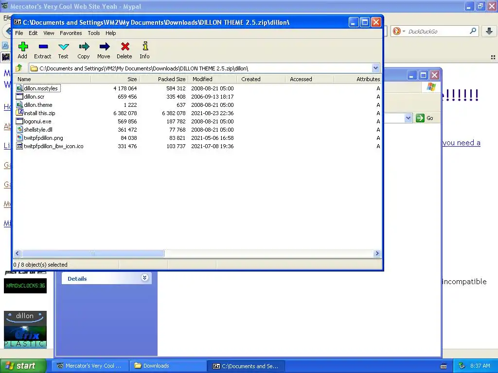Click the Add toolbar icon in 7-Zip

[22, 47]
